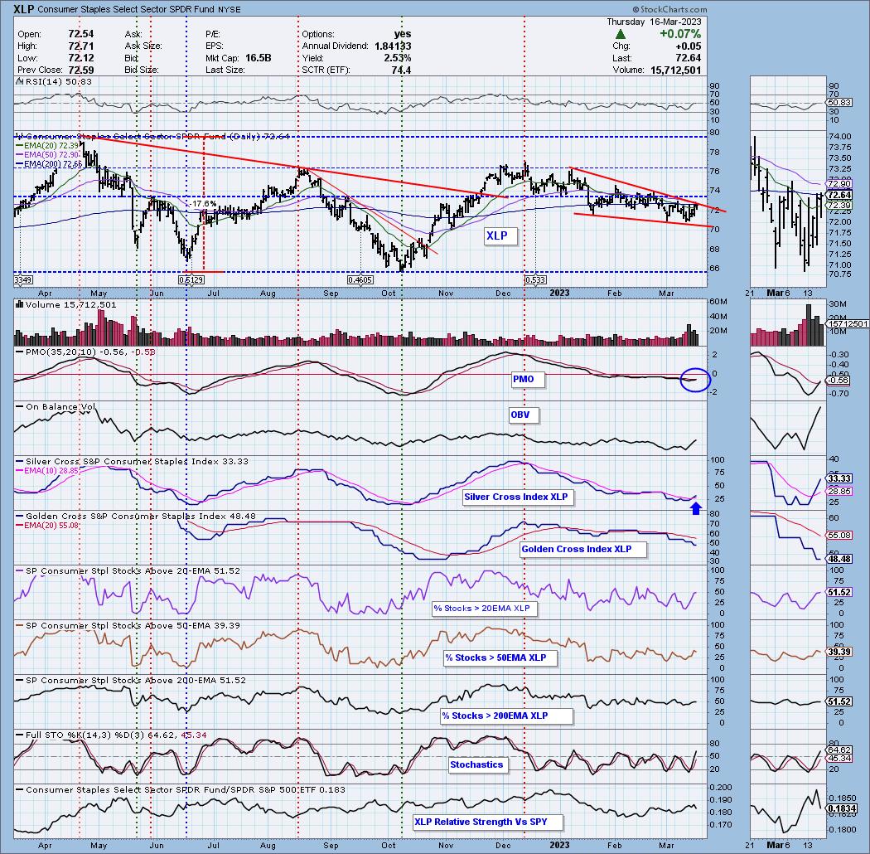This screenshot has width=870, height=854.
Task: Click the EMA(20) 55.08 legend entry
Action: pyautogui.click(x=49, y=526)
